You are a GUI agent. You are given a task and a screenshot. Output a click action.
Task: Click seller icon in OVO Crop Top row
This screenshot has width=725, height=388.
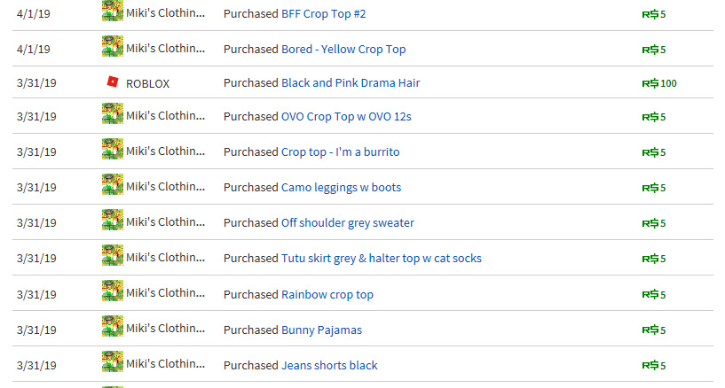pyautogui.click(x=113, y=114)
